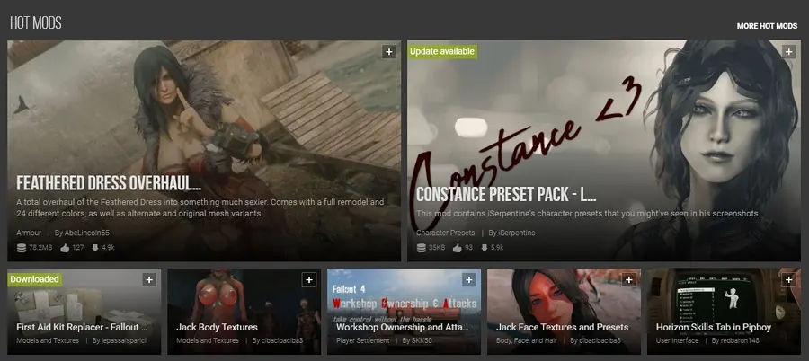View author redbaron148's profile
Viewport: 809px width, 361px height.
point(741,341)
